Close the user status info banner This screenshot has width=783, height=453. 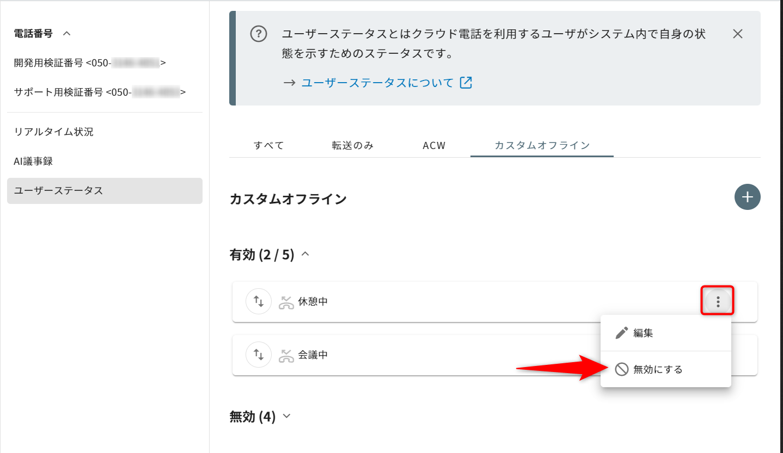(x=737, y=34)
